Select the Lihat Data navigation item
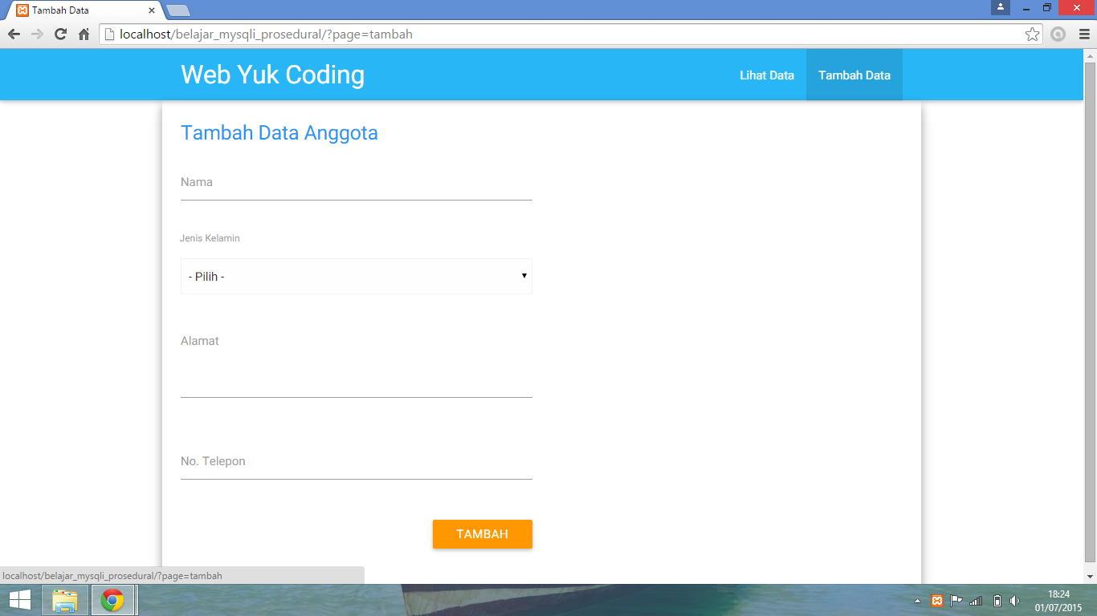This screenshot has width=1097, height=616. pos(766,75)
